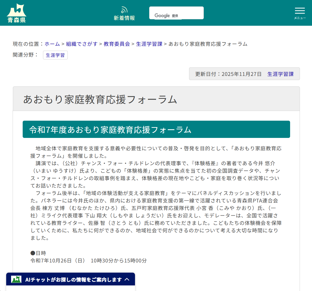Navigate to the ホーム menu item
312x291 pixels.
coord(52,44)
